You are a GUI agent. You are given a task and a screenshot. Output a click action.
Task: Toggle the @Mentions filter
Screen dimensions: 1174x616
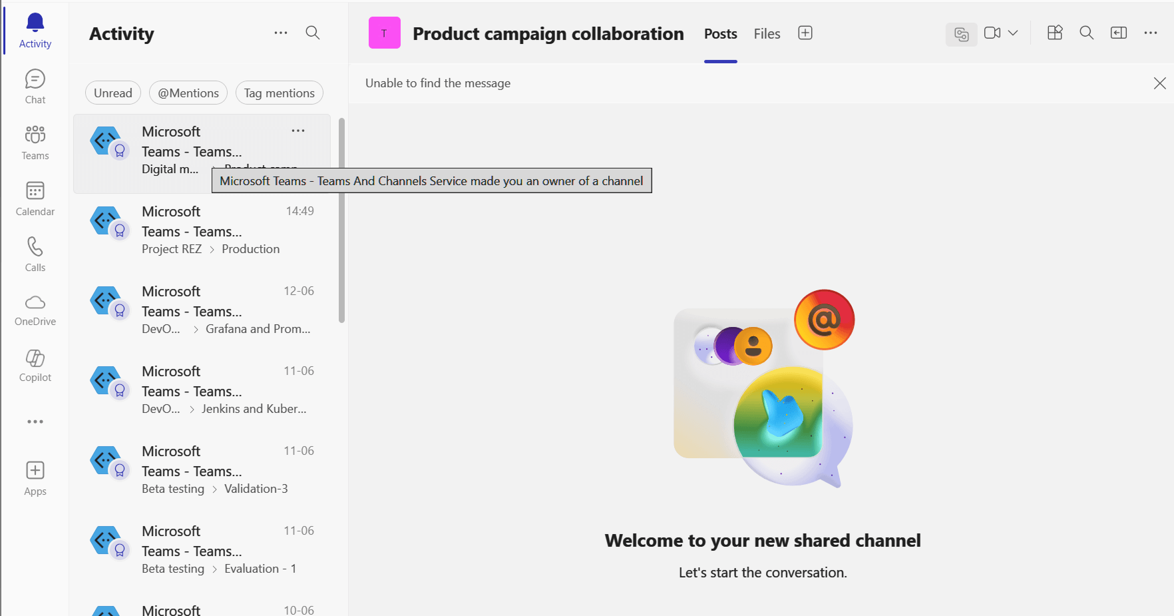point(188,93)
